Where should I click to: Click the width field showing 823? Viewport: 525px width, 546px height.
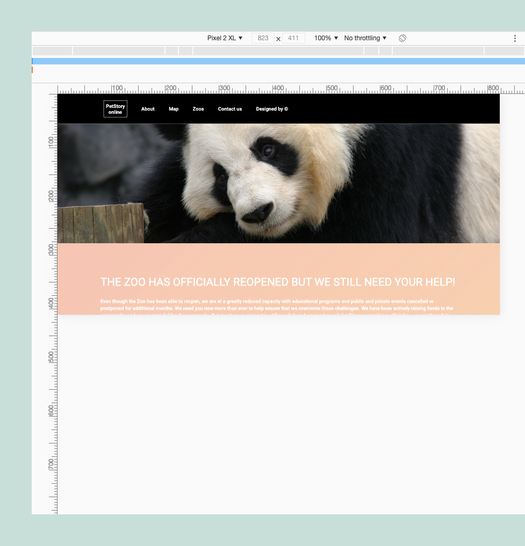263,38
